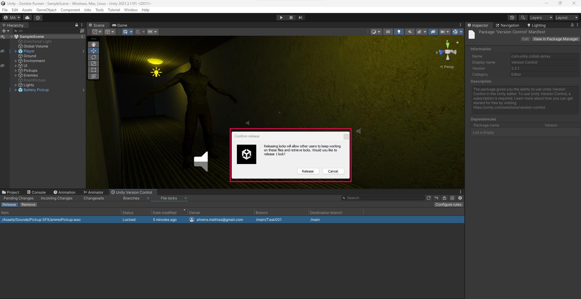Select the Hand tool in Scene view
581x299 pixels.
point(94,44)
